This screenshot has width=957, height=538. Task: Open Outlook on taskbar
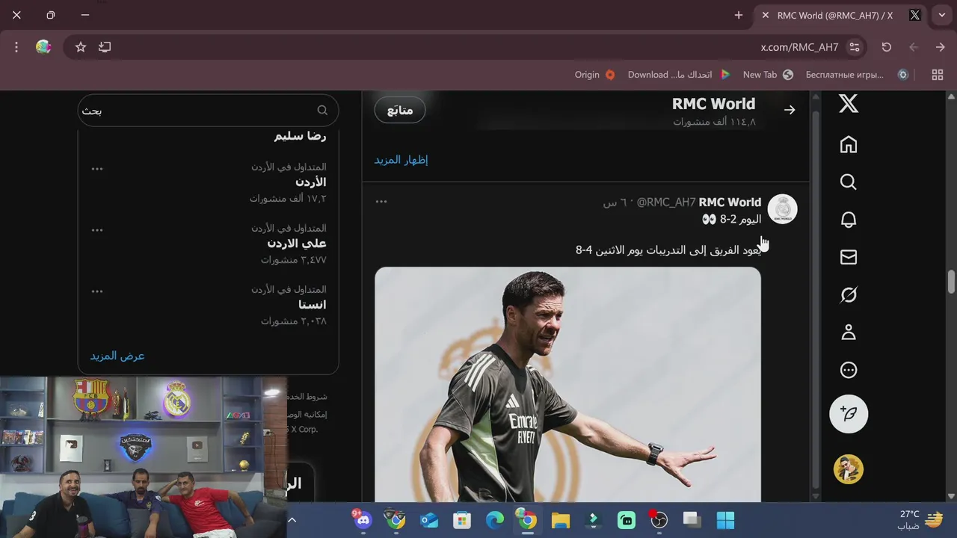click(x=429, y=520)
